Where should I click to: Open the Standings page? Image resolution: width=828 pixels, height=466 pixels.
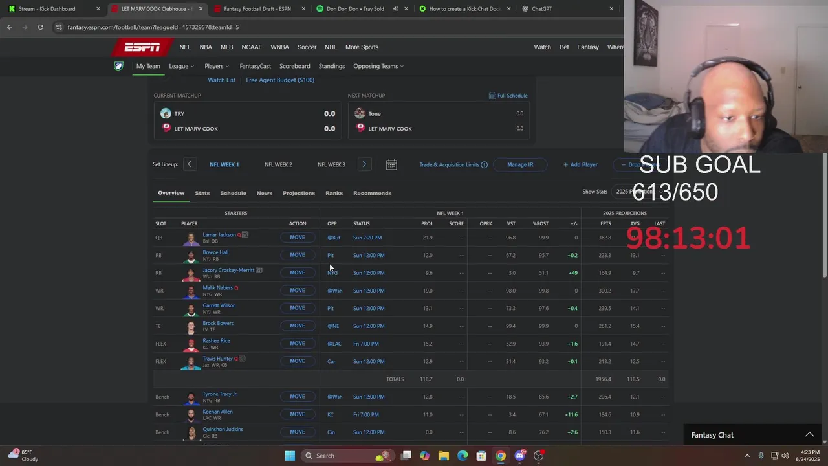[x=332, y=66]
